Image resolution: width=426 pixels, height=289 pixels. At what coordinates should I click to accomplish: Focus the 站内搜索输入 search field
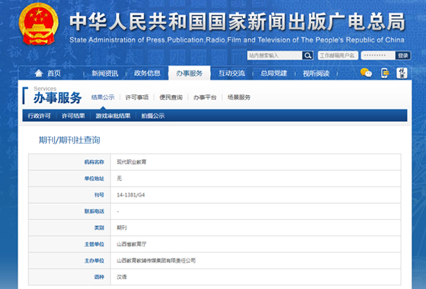(x=275, y=56)
